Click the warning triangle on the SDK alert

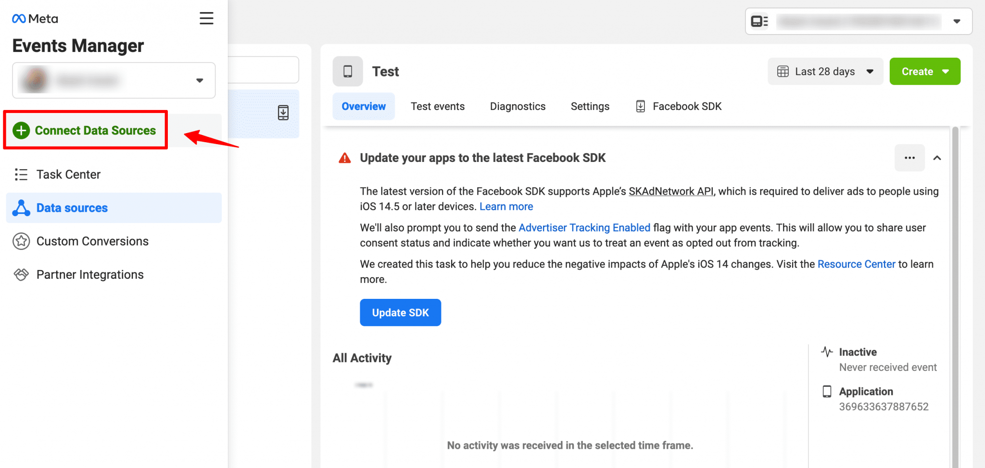pos(344,158)
